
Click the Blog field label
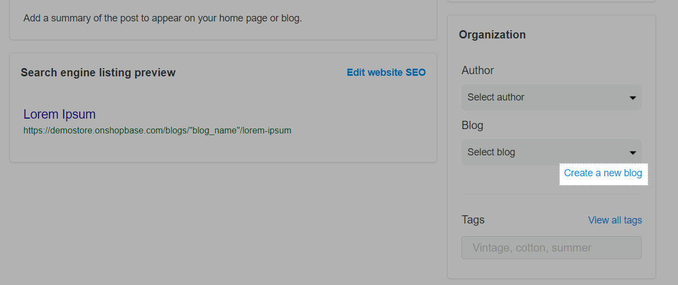[472, 125]
